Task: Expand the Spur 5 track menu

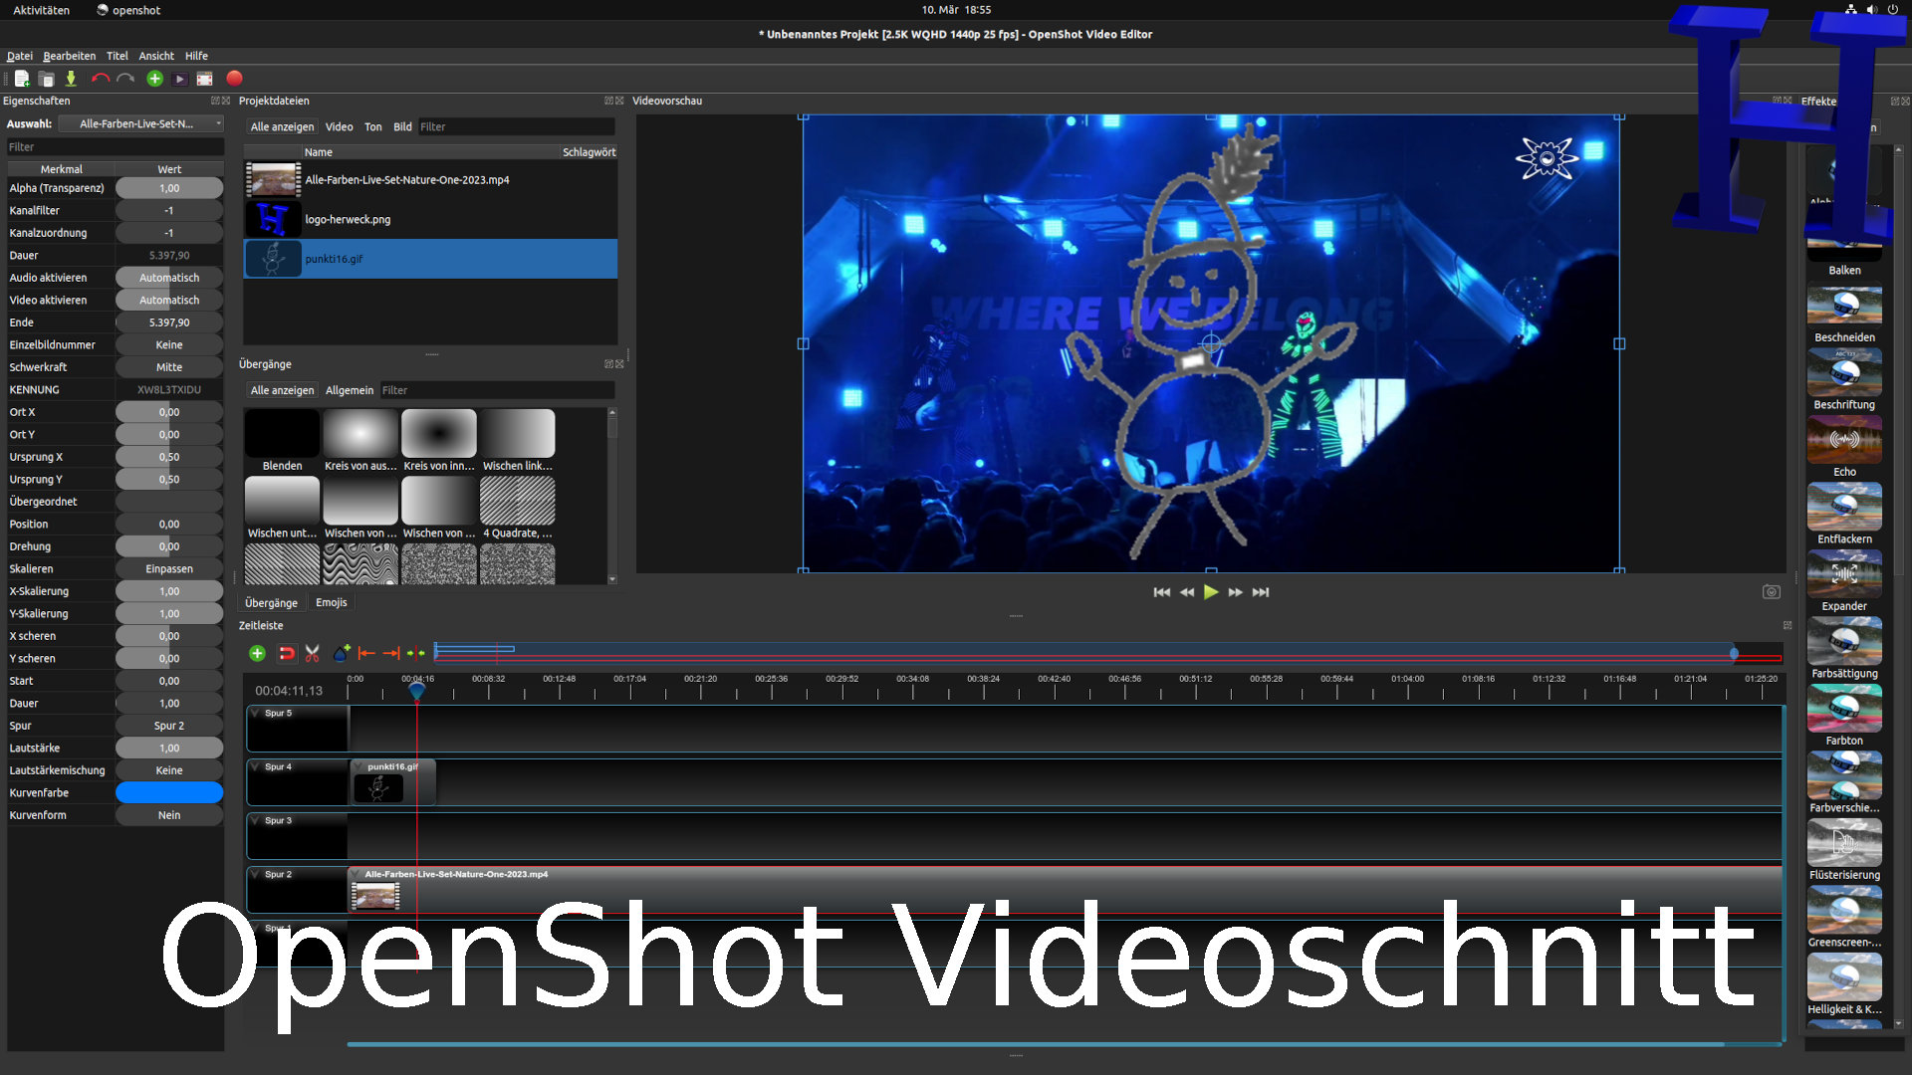Action: pos(256,713)
